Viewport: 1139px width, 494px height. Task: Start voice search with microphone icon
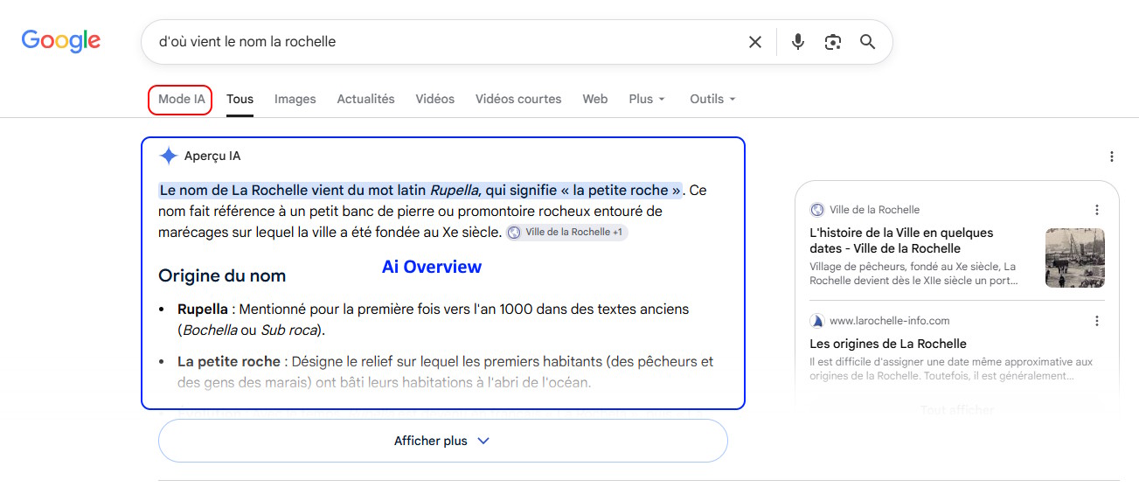click(797, 42)
